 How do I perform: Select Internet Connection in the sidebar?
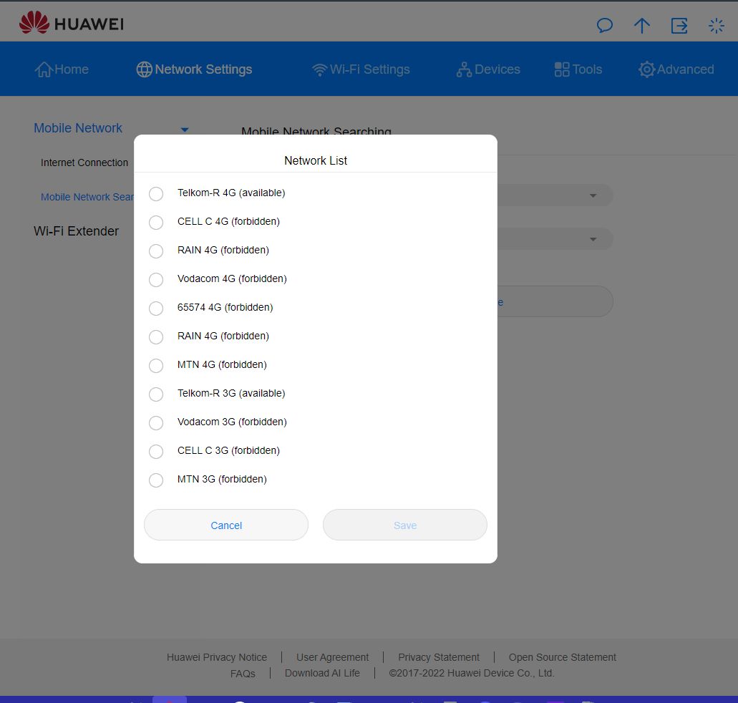click(84, 163)
